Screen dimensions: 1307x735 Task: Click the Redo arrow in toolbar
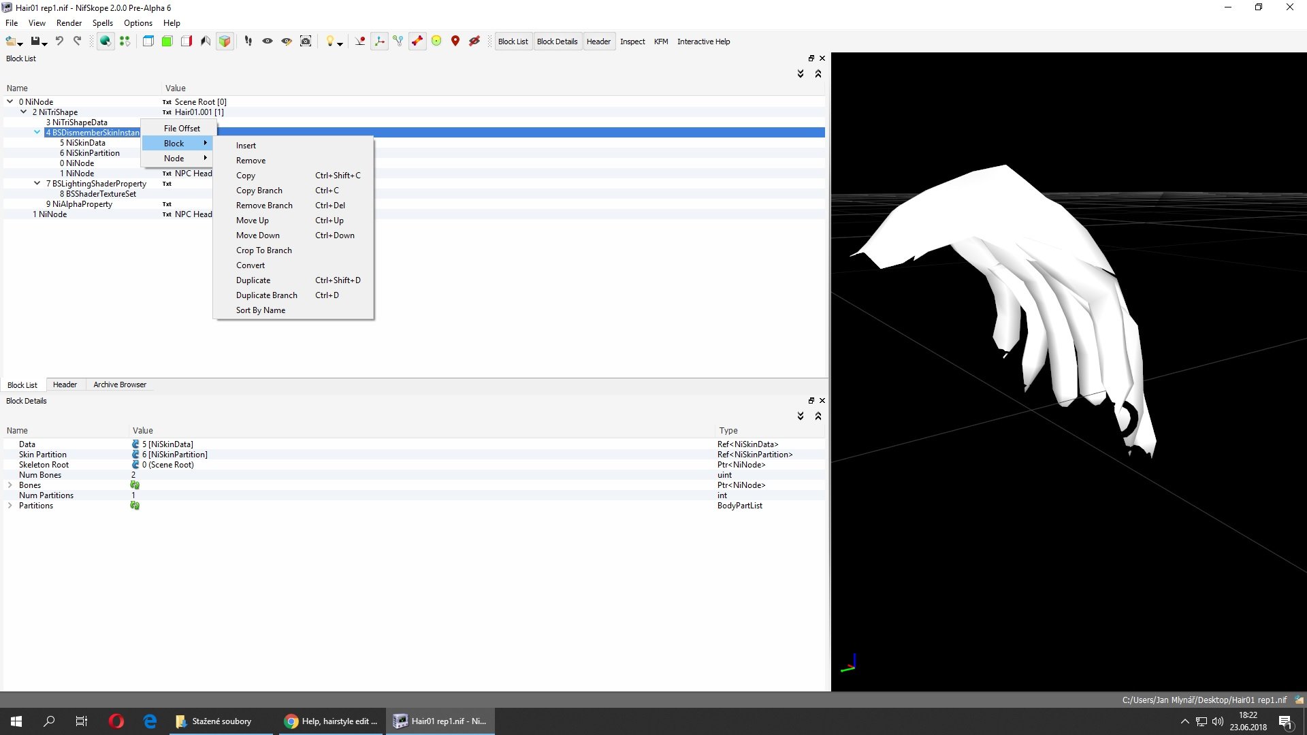coord(78,42)
